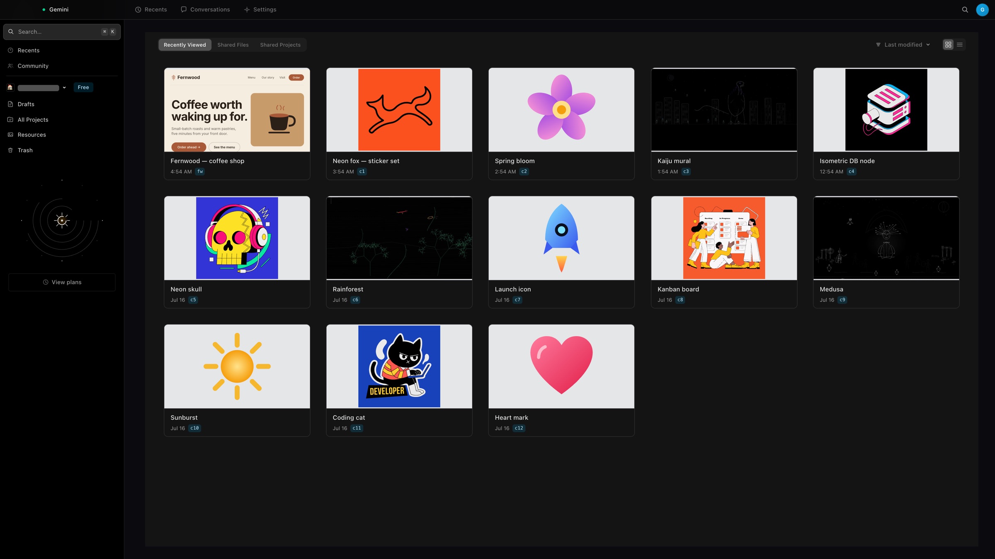Screen dimensions: 995x559
Task: Open All Projects in the sidebar
Action: [x=62, y=120]
